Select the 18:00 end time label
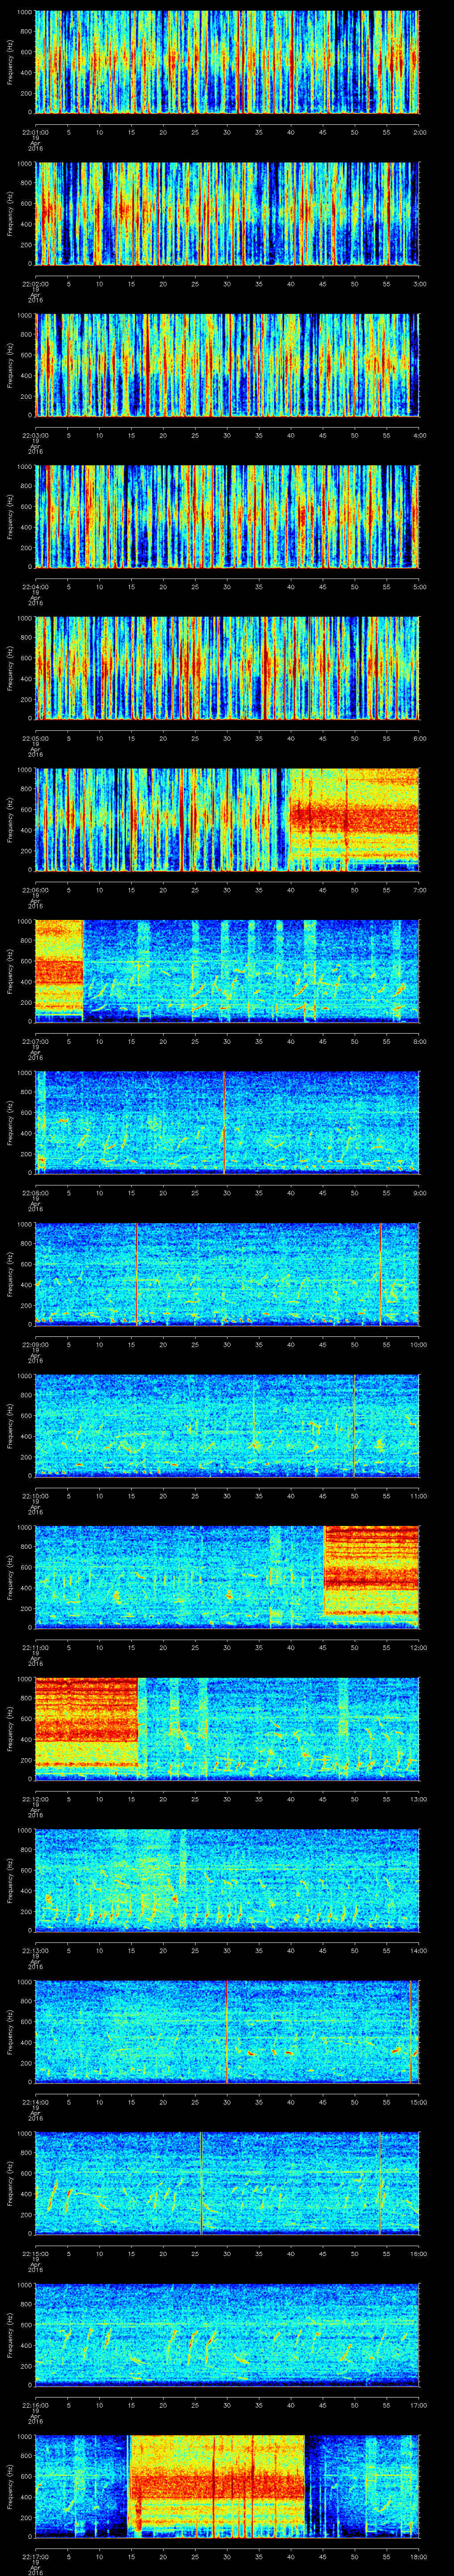The image size is (454, 2576). [x=419, y=2556]
